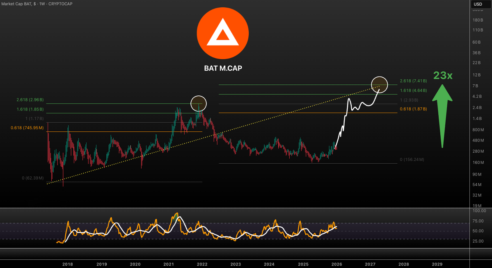The width and height of the screenshot is (492, 268).
Task: Select the circle at the 2027 projected top
Action: coord(379,83)
